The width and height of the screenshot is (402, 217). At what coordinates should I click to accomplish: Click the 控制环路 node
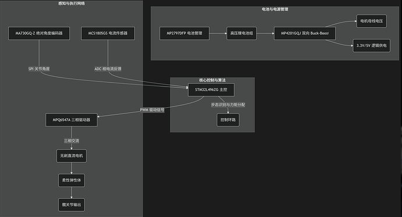(x=228, y=120)
